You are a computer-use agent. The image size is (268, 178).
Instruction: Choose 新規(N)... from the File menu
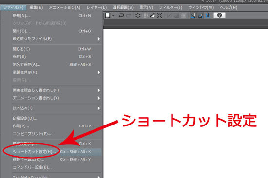click(52, 16)
